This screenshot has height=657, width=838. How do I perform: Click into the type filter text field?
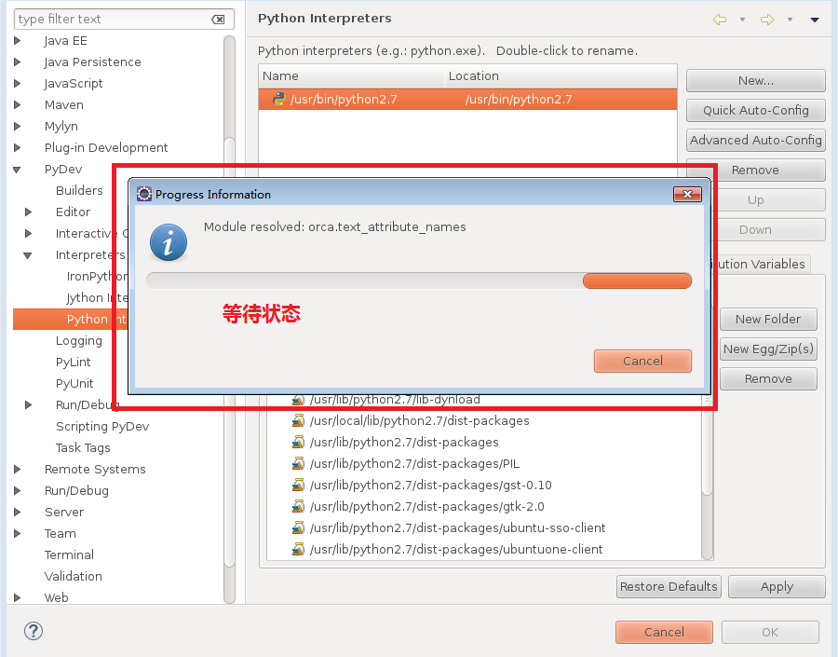[x=112, y=19]
